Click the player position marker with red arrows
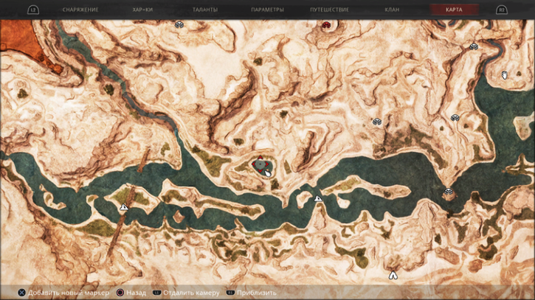535x300 pixels. [x=260, y=164]
